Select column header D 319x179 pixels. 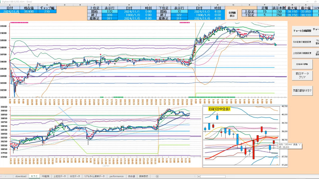pos(64,5)
